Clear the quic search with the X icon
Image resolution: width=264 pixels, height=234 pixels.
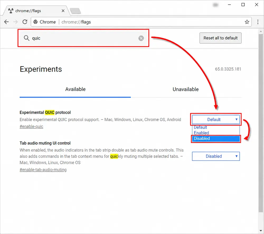point(141,38)
